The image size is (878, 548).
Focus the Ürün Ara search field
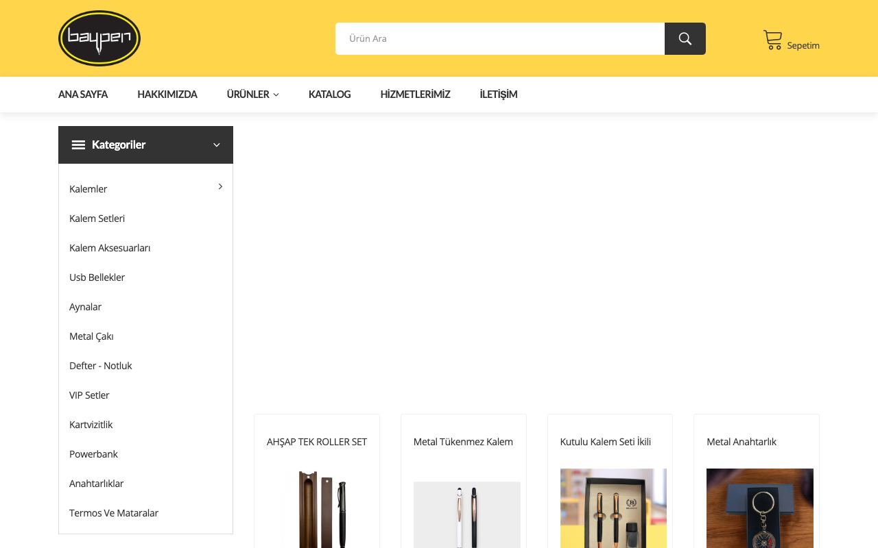pyautogui.click(x=500, y=38)
